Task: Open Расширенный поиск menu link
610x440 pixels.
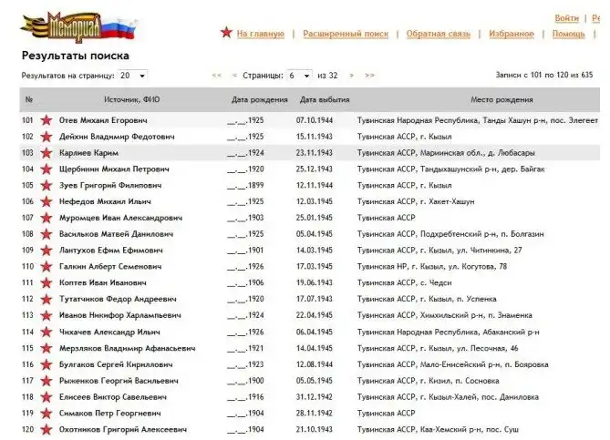Action: tap(345, 34)
